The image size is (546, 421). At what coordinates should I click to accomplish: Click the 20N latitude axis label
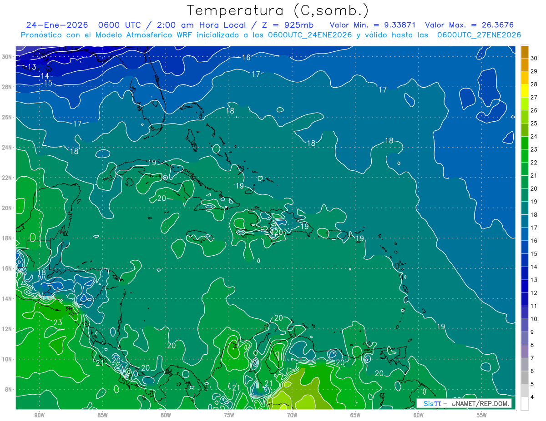7,208
